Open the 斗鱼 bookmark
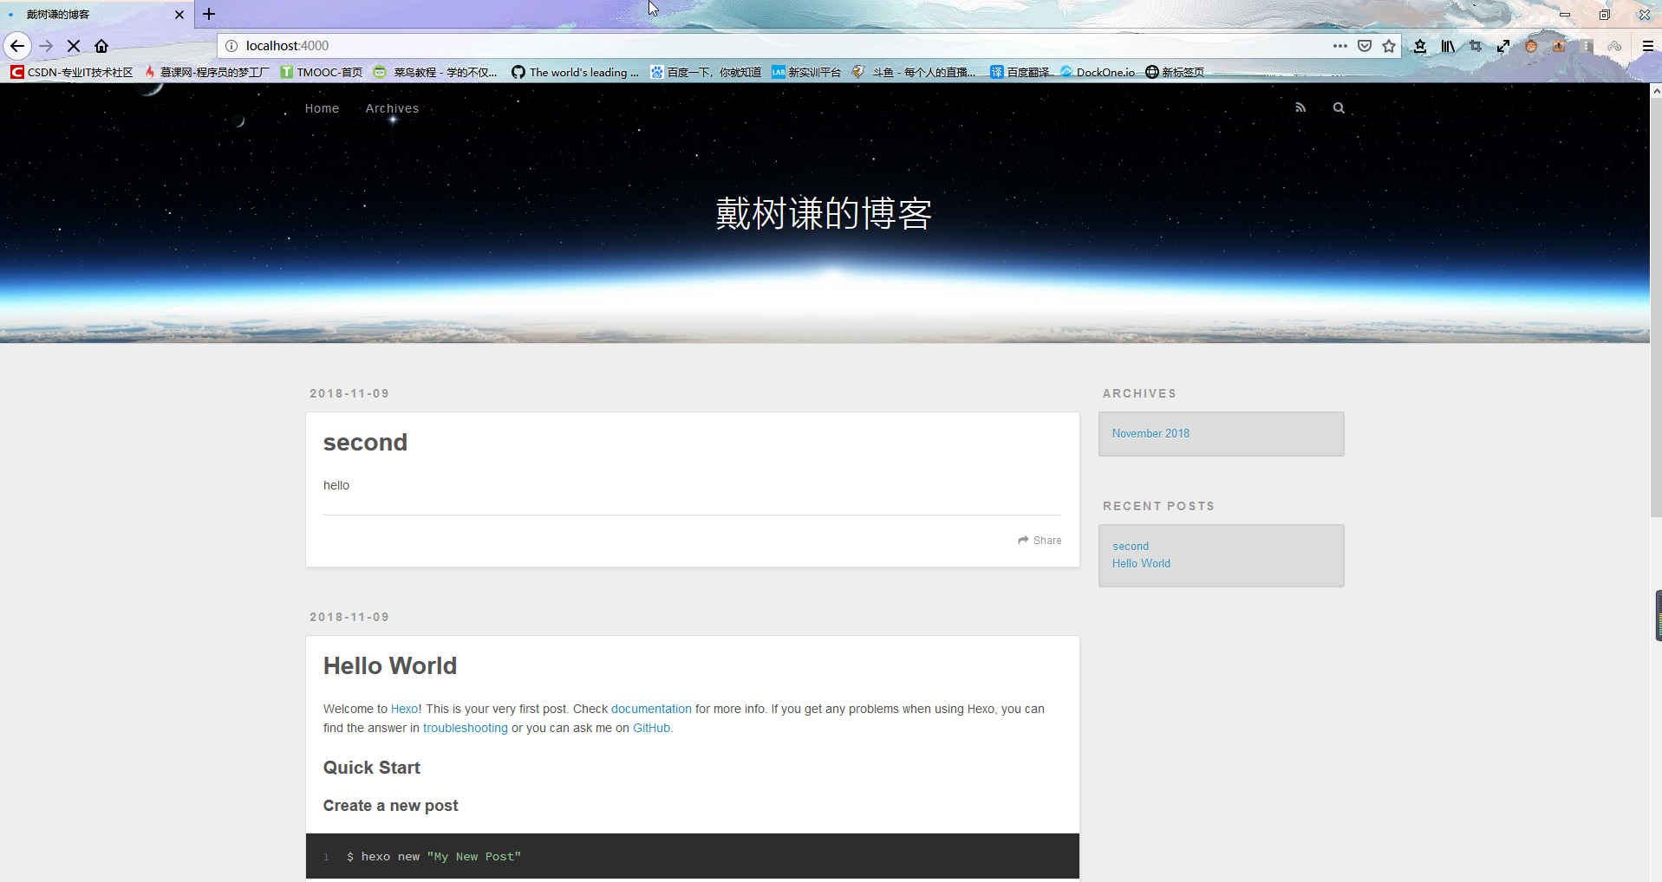The width and height of the screenshot is (1662, 882). pos(914,72)
